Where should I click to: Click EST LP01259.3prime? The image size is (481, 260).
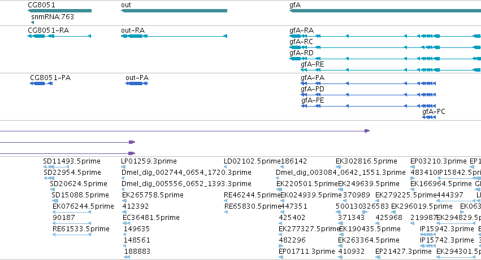[149, 161]
